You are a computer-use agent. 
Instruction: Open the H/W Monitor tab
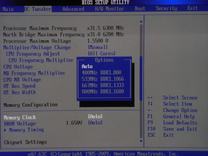click(x=109, y=9)
